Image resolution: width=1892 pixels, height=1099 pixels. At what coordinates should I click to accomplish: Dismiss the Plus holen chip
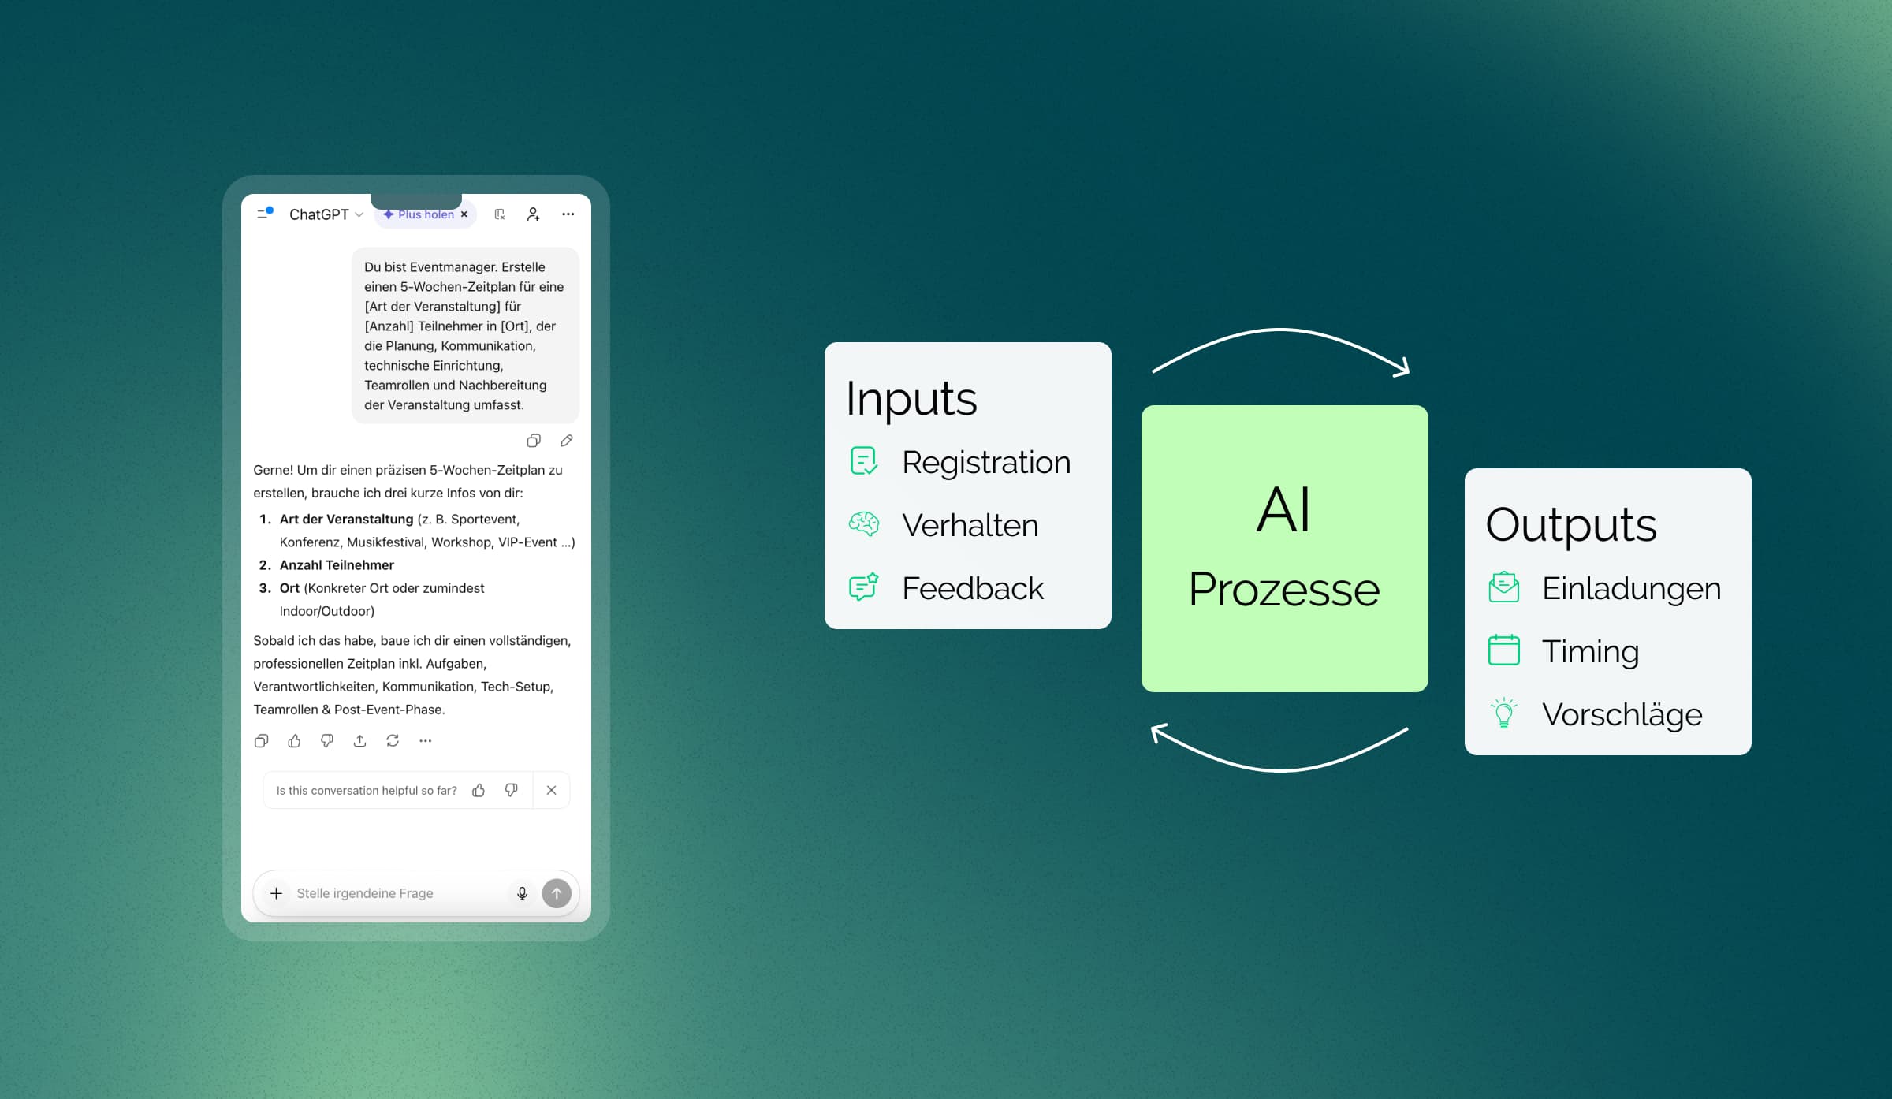click(x=464, y=214)
